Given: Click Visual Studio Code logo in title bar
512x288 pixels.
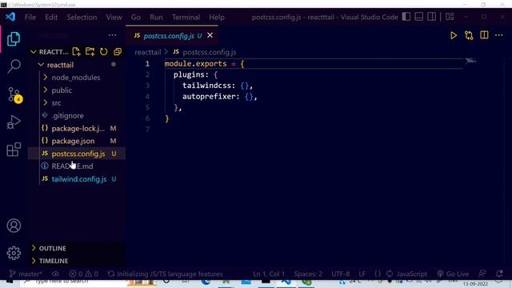Looking at the screenshot, I should tap(10, 17).
